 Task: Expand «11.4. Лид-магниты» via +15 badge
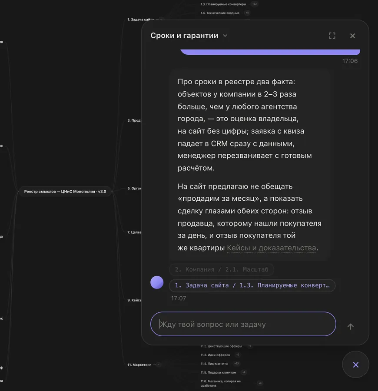click(x=236, y=363)
